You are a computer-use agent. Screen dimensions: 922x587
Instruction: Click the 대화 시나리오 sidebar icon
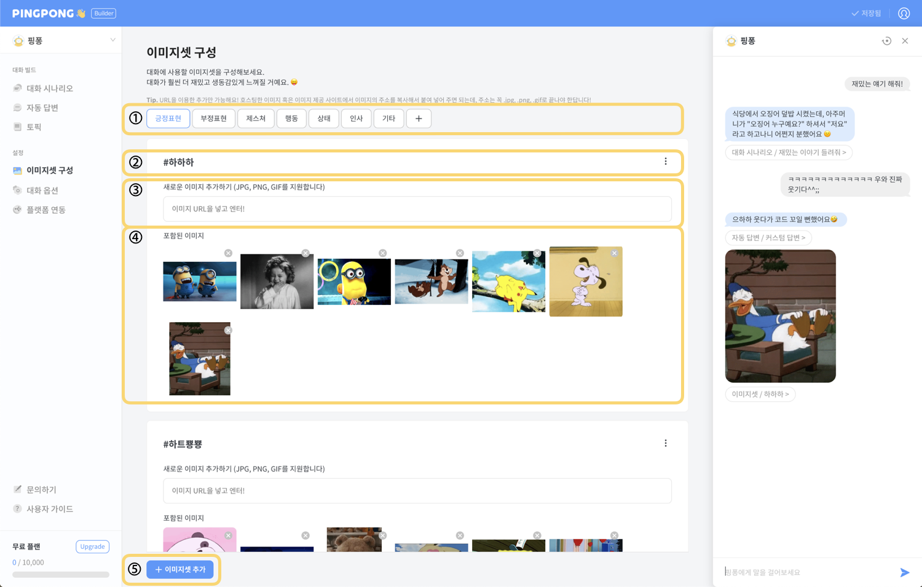(17, 88)
